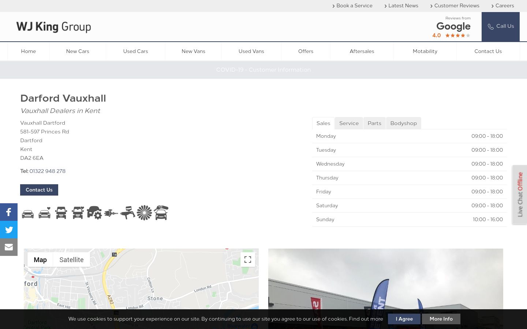The height and width of the screenshot is (329, 527).
Task: Click the Sunday 10:00 - 16:00 hours
Action: tap(488, 219)
